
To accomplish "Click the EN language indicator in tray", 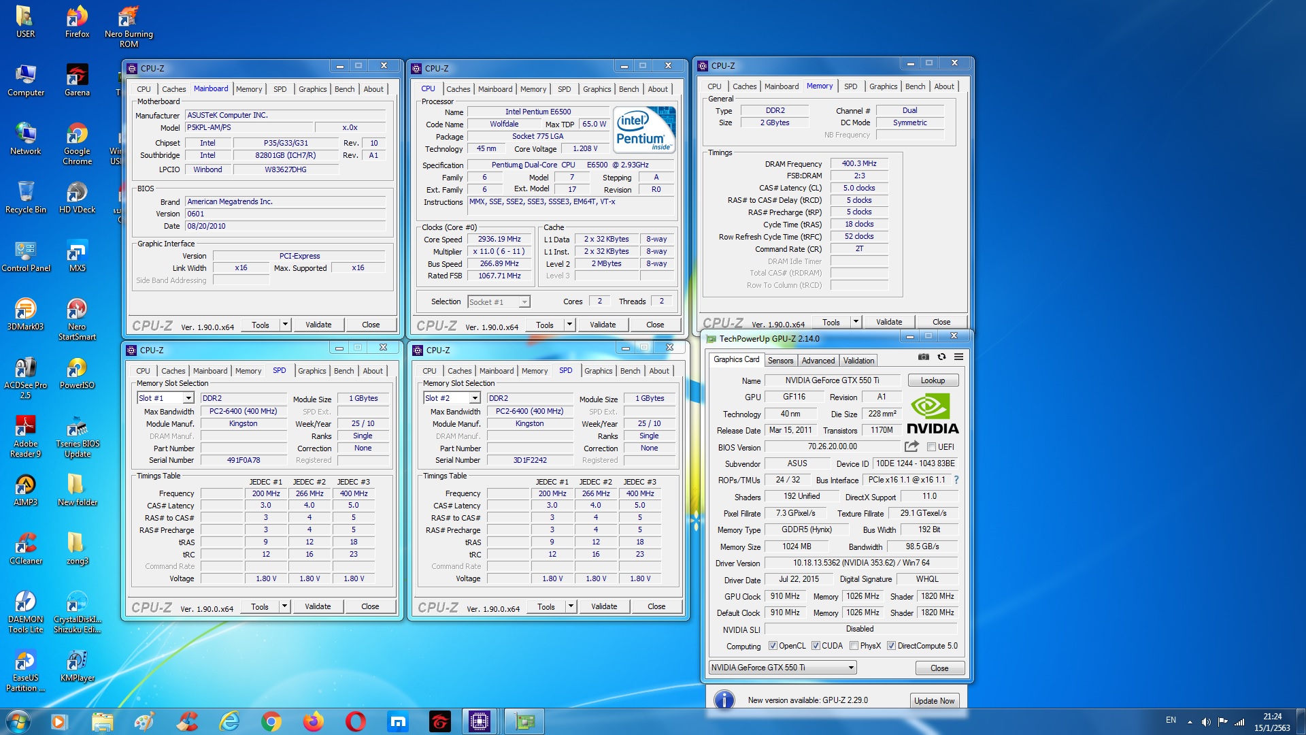I will (1171, 720).
